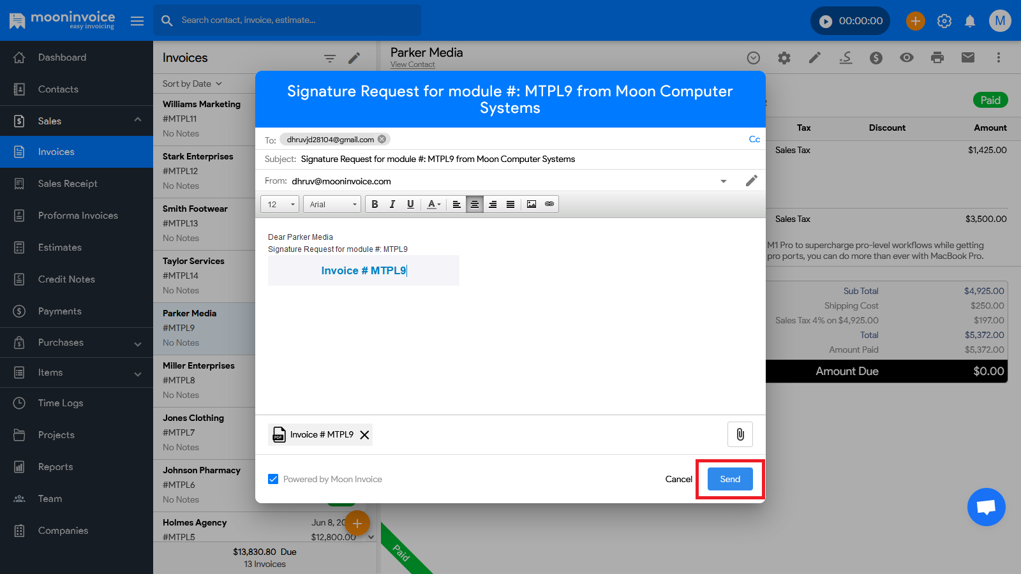The height and width of the screenshot is (574, 1021).
Task: Open Proforma Invoices page
Action: coord(77,216)
